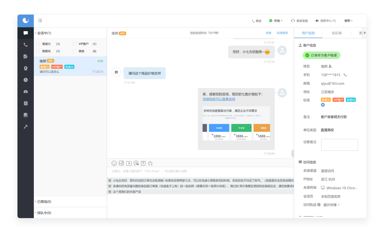384x233 pixels.
Task: Click the send image icon
Action: [121, 163]
